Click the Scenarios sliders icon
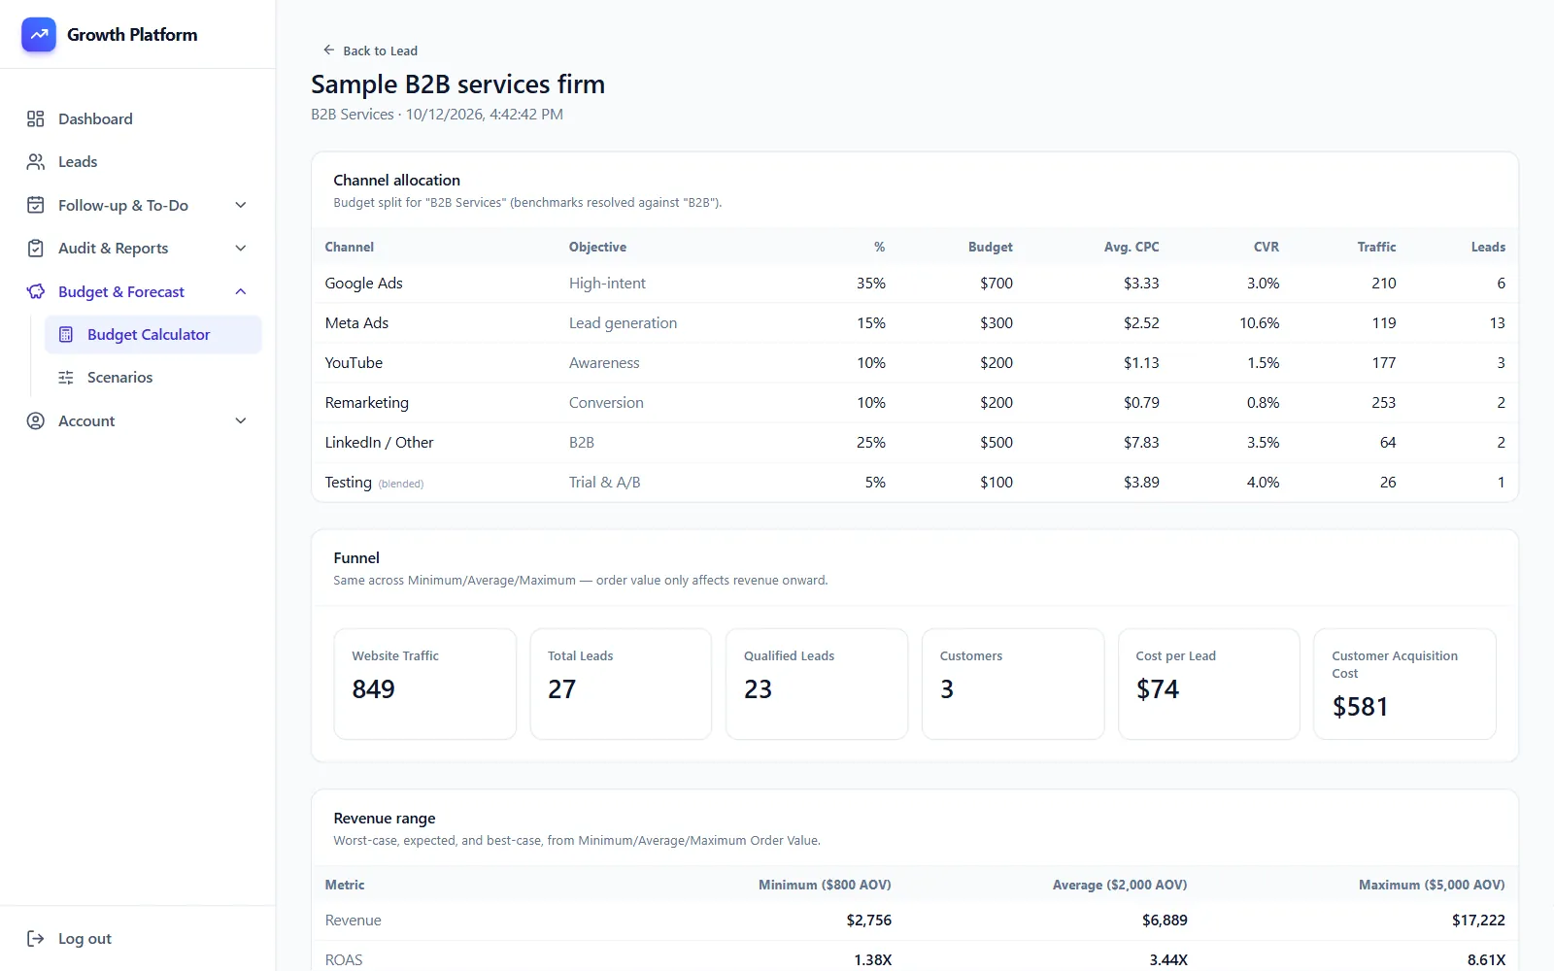Image resolution: width=1554 pixels, height=971 pixels. point(66,377)
